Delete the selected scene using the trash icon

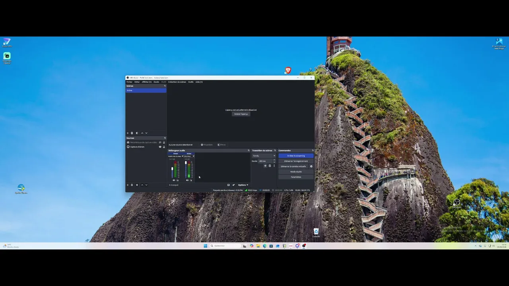132,133
